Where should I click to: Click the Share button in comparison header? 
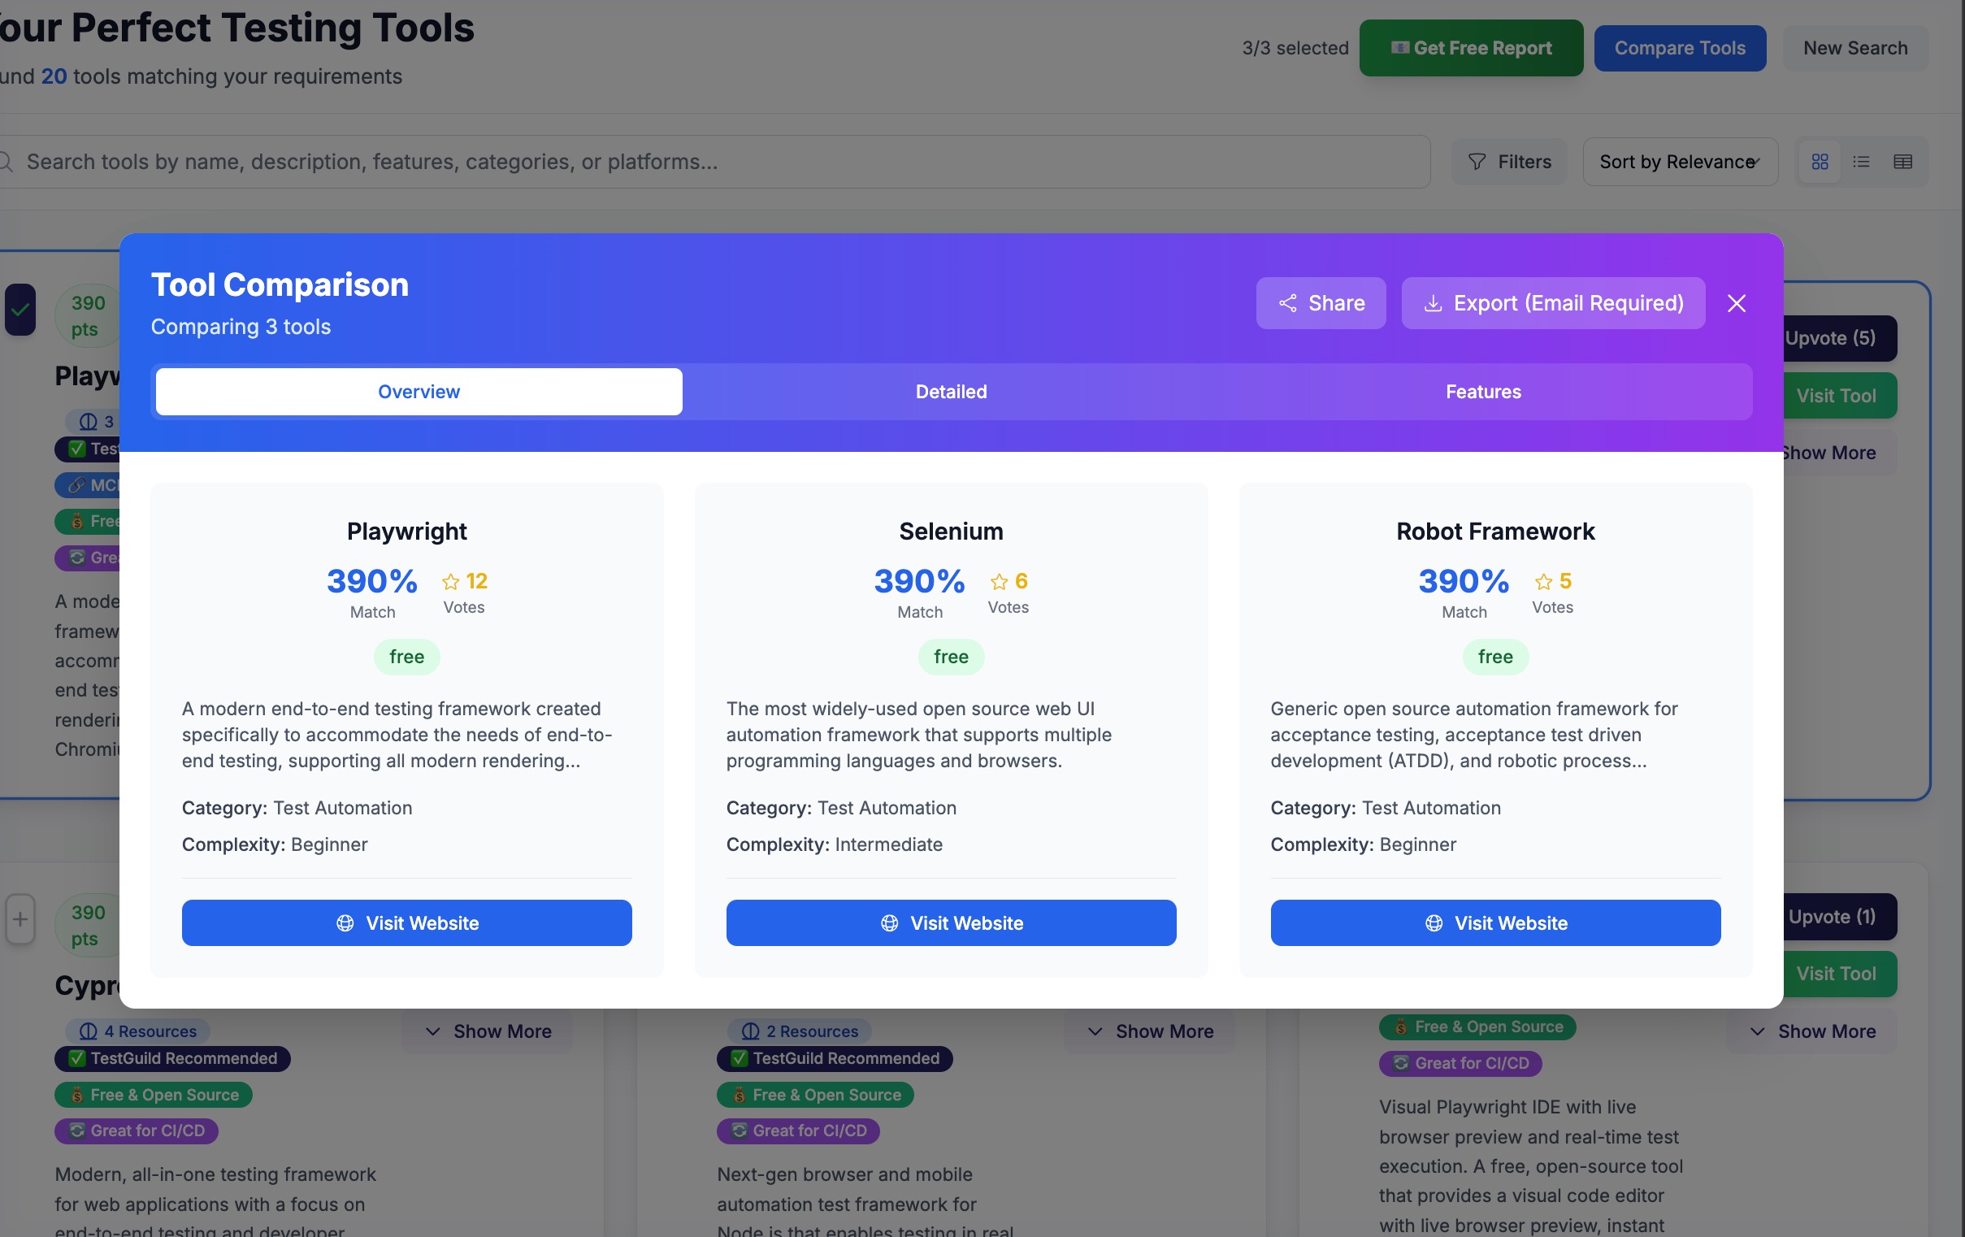[1321, 303]
